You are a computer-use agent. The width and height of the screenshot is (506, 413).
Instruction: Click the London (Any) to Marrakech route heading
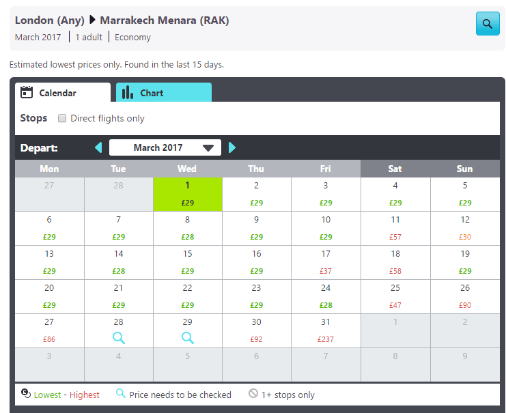(122, 20)
